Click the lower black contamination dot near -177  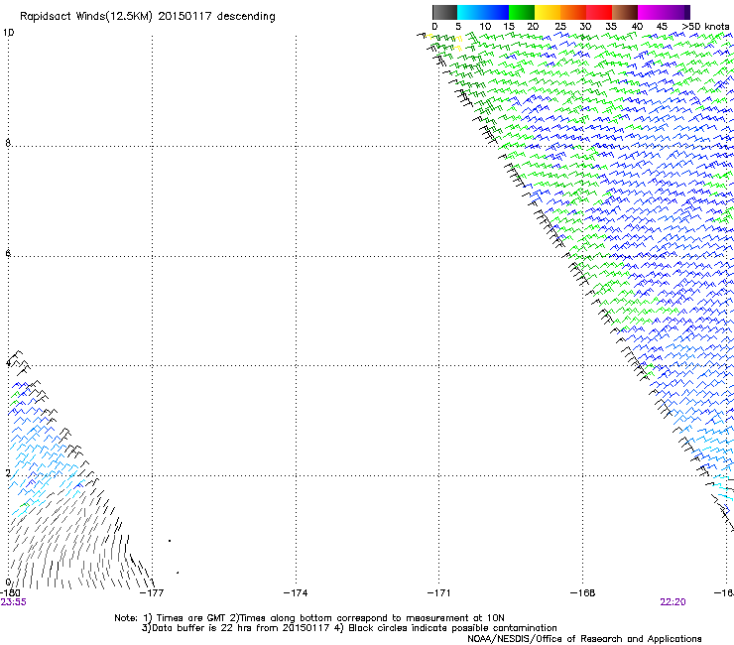pos(178,573)
